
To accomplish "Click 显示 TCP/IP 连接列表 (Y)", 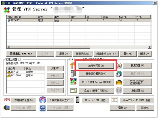I will (138, 82).
